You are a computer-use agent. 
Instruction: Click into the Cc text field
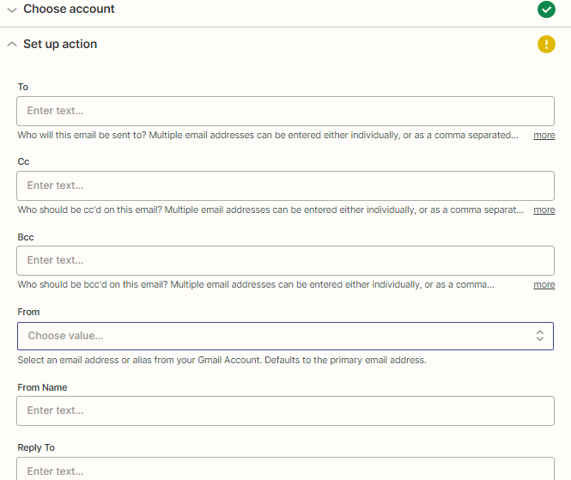pos(285,185)
